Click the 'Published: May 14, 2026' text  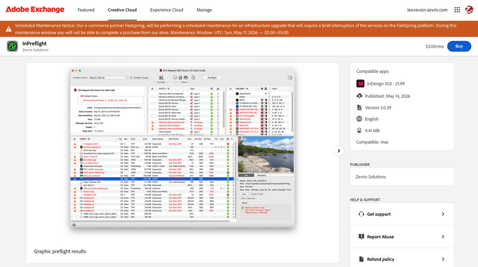[388, 96]
